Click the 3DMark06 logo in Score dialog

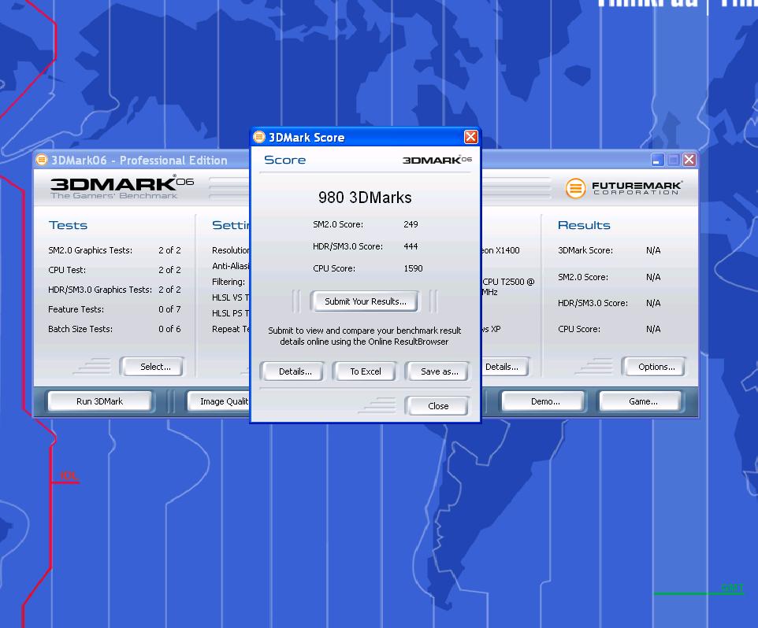(437, 160)
